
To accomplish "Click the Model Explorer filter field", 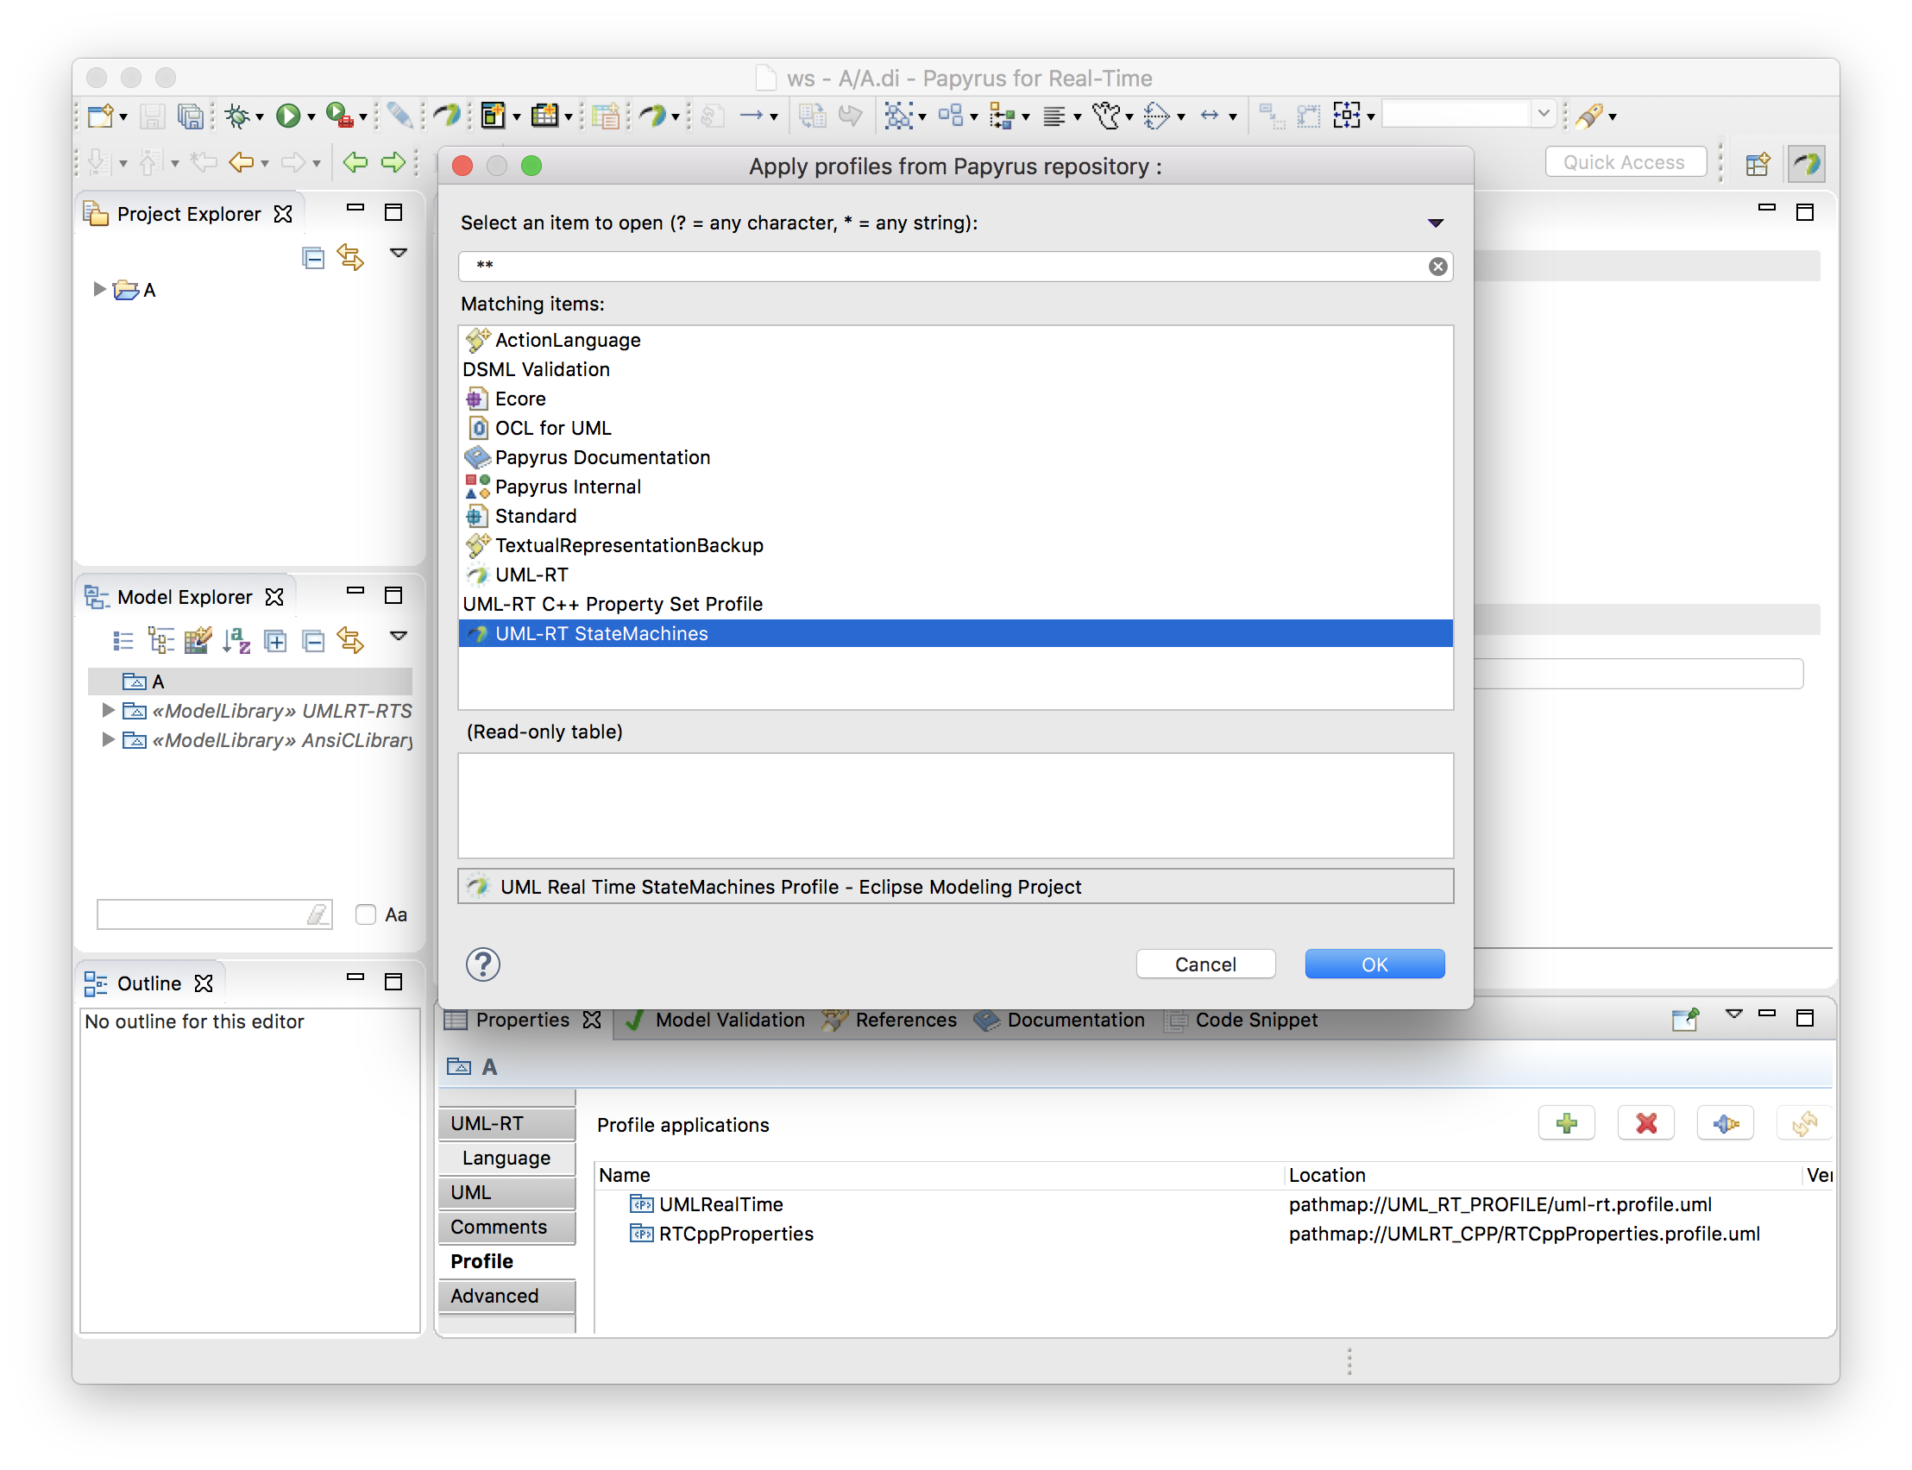I will [x=213, y=914].
